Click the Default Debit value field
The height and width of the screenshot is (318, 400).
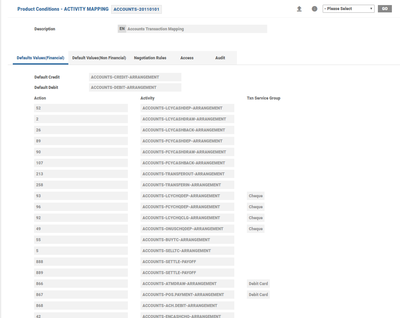pos(135,88)
